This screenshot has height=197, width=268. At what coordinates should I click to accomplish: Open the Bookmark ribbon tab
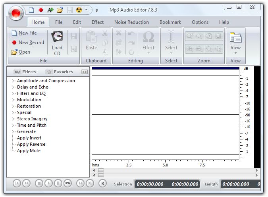click(x=170, y=22)
